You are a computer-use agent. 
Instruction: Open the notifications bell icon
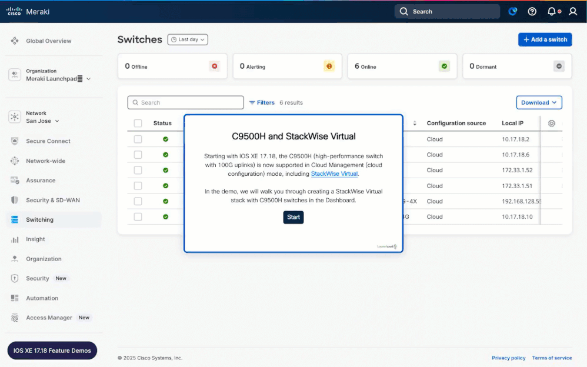(552, 12)
